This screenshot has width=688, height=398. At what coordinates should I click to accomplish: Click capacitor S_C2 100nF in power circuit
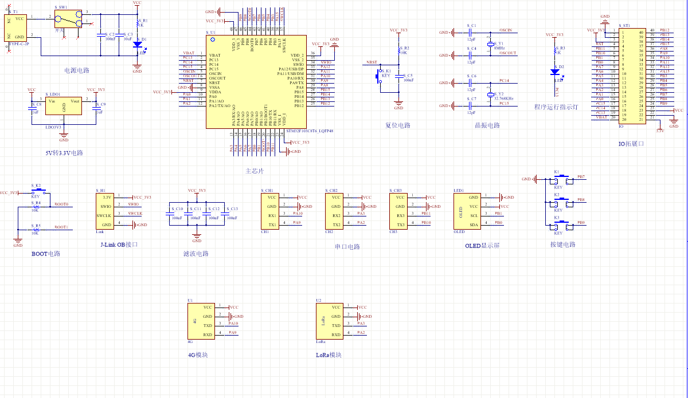[101, 36]
